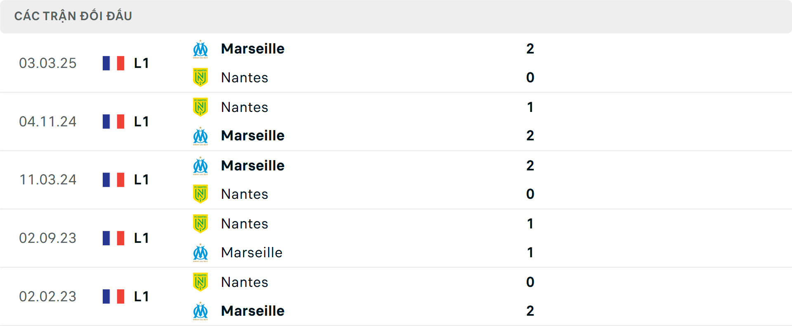Click the L1 label in the 02.09.23 row
This screenshot has width=792, height=326.
tap(141, 238)
